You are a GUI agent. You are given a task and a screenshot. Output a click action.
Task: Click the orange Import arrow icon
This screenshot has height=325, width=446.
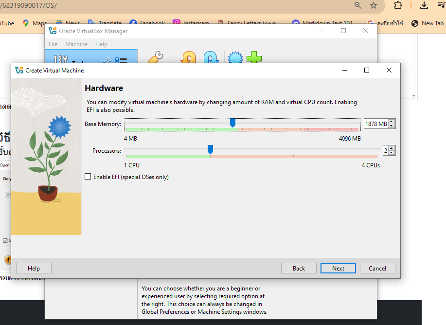pyautogui.click(x=188, y=57)
